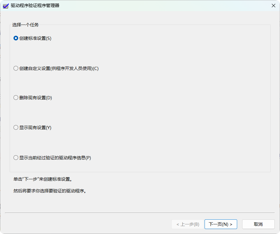Click the 取消 button
Image resolution: width=280 pixels, height=234 pixels.
258,224
